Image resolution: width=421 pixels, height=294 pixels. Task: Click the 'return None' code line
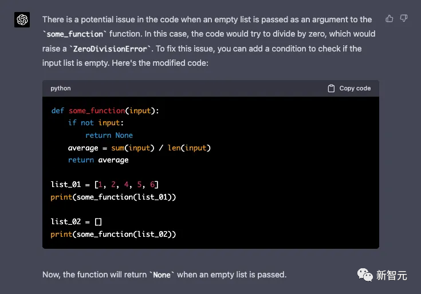pyautogui.click(x=109, y=136)
